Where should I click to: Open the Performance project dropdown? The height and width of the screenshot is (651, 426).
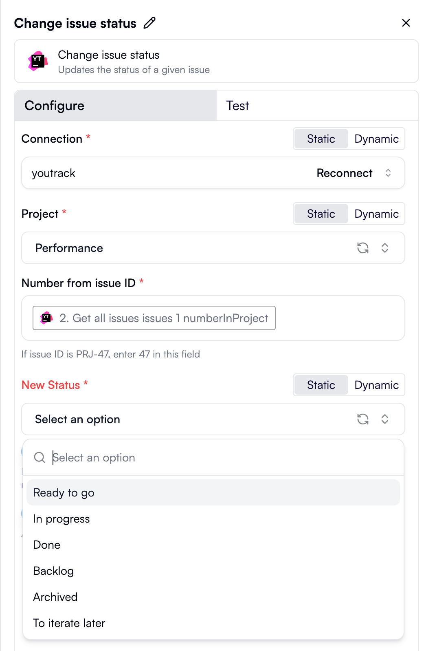coord(384,248)
